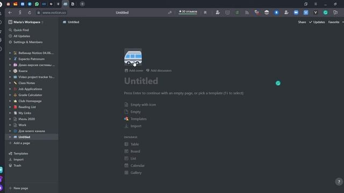Click Share in the top bar
This screenshot has height=193, width=344.
point(302,22)
